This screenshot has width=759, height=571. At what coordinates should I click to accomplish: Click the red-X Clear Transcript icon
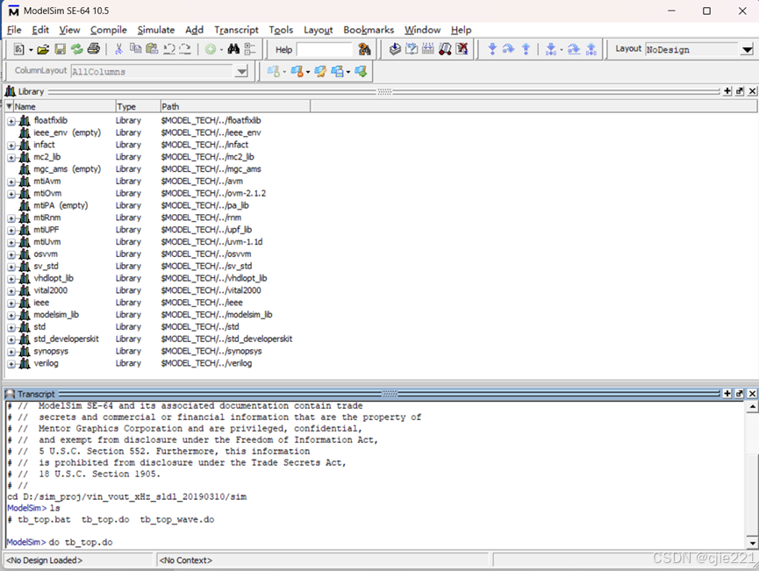(462, 49)
